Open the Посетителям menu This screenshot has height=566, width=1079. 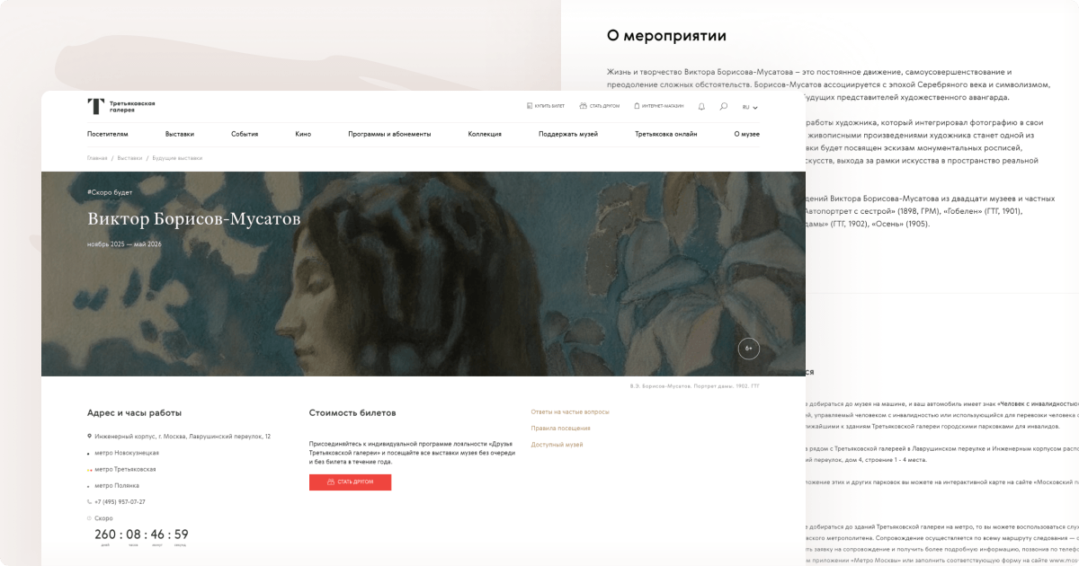108,134
